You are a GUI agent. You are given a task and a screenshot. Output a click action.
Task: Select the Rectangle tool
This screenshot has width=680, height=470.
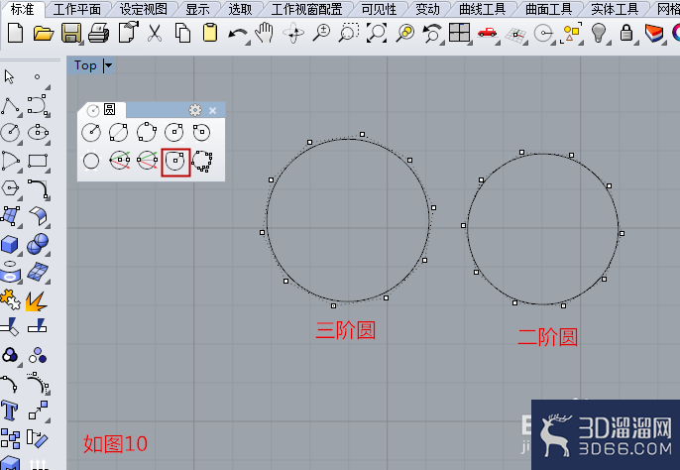click(x=38, y=161)
